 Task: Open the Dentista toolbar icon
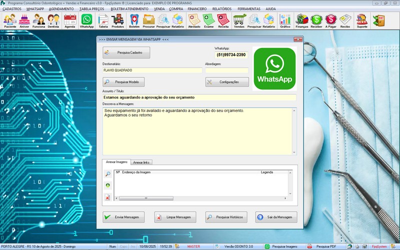coord(53,20)
